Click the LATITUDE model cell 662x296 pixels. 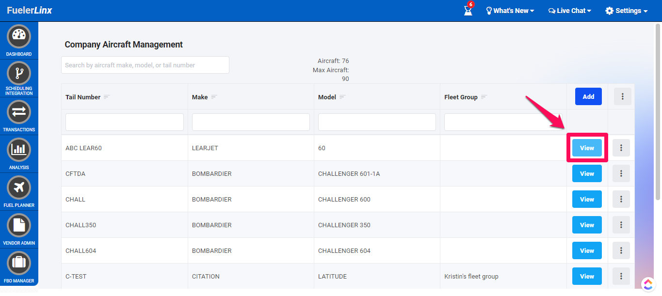(377, 276)
